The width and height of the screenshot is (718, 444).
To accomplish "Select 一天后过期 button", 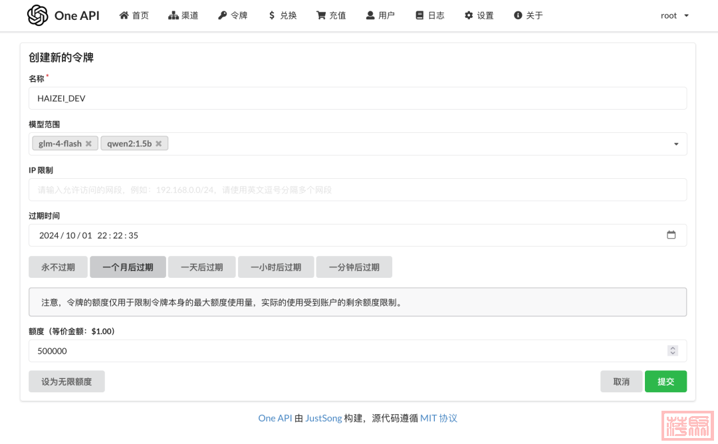I will pos(202,267).
